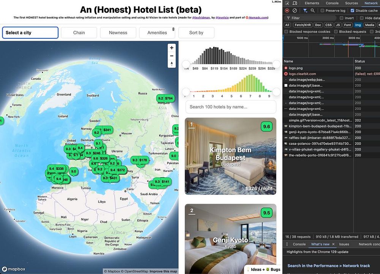380x274 pixels.
Task: Click the Improve this map link
Action: point(163,271)
